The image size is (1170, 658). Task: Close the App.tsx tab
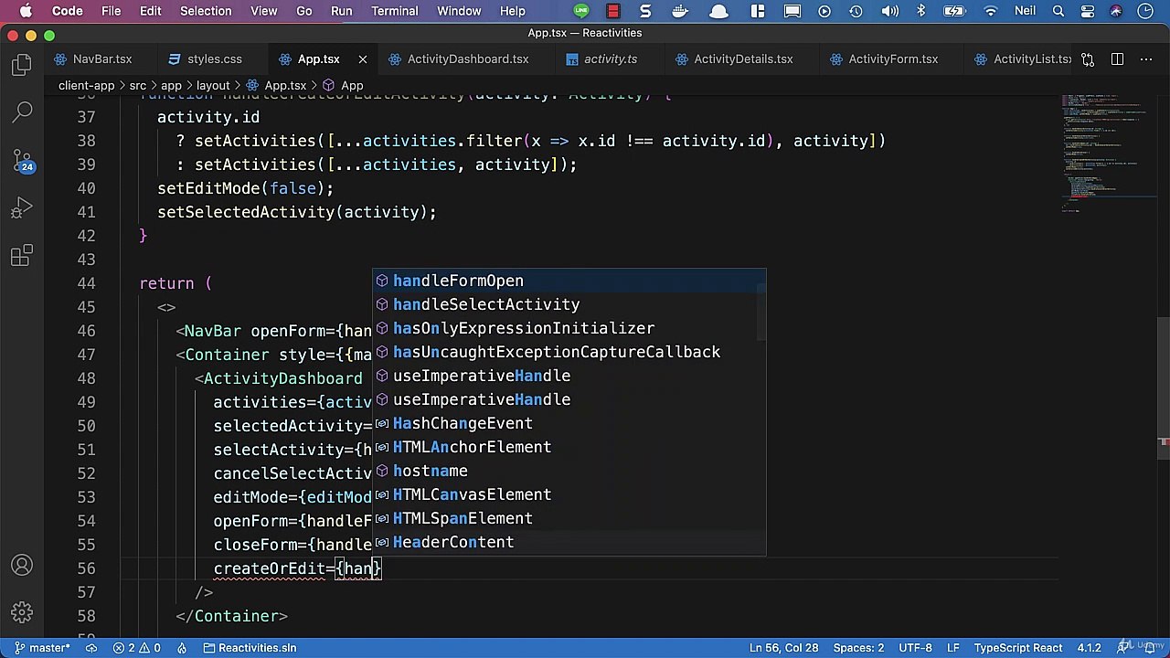(362, 59)
